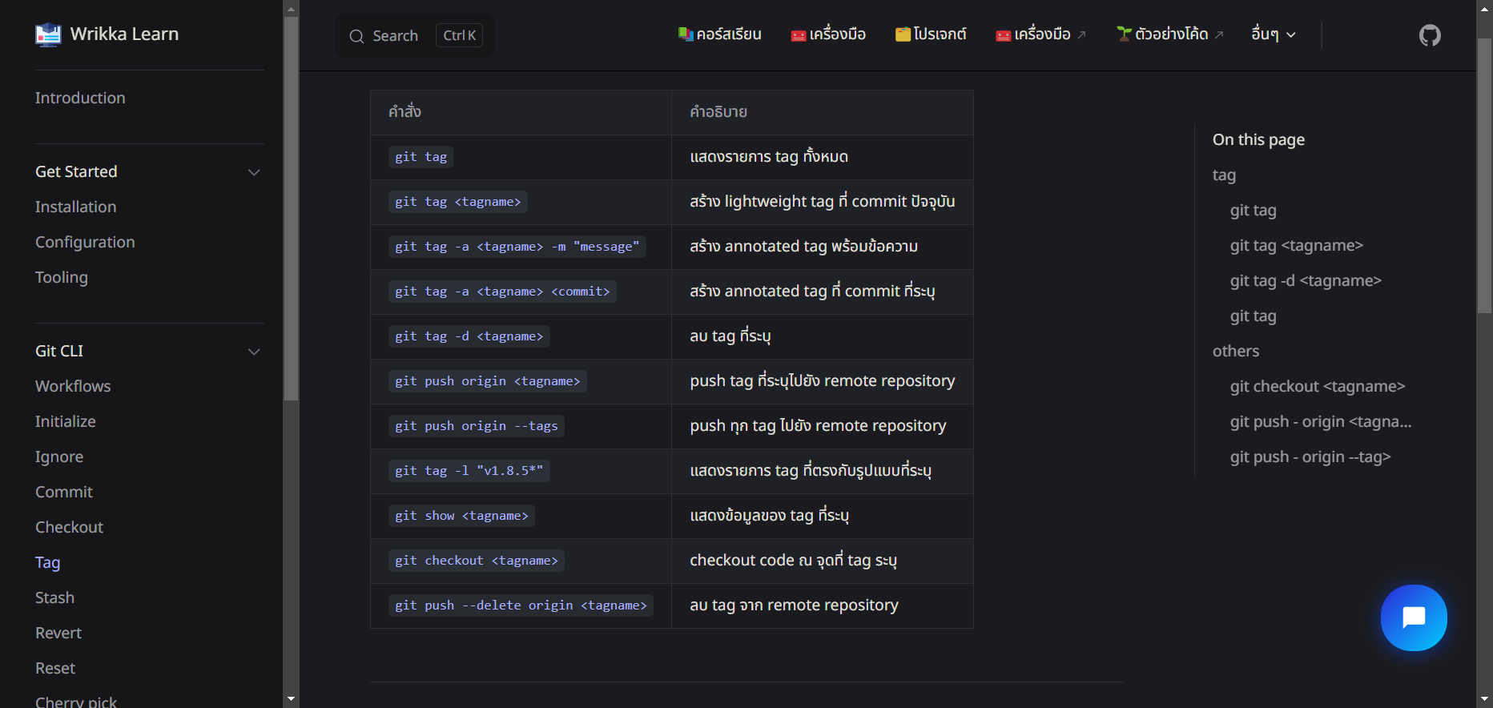Click the sidebar scrollbar thumb
This screenshot has height=708, width=1493.
(291, 208)
